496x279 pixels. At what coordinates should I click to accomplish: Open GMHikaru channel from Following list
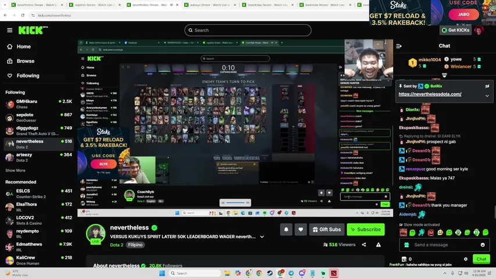38,104
